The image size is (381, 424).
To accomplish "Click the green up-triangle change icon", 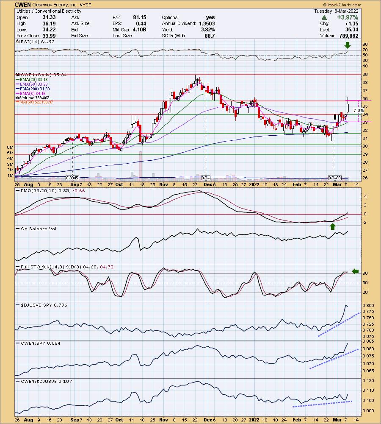I will pos(324,17).
